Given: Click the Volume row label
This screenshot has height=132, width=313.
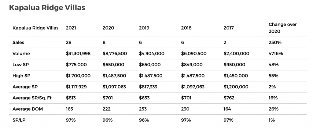Looking at the screenshot, I should tap(21, 53).
